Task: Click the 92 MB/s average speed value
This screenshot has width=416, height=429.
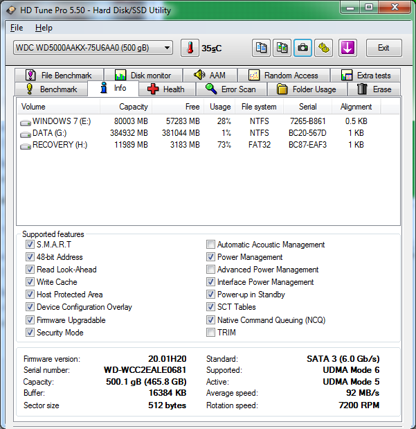Action: [x=363, y=393]
